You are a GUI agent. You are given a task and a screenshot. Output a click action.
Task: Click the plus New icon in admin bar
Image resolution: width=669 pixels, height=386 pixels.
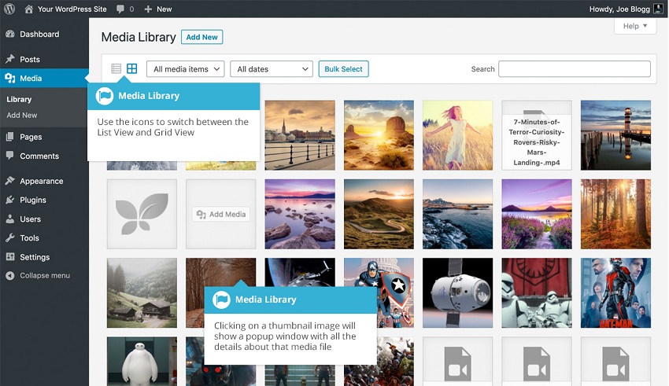pyautogui.click(x=148, y=9)
